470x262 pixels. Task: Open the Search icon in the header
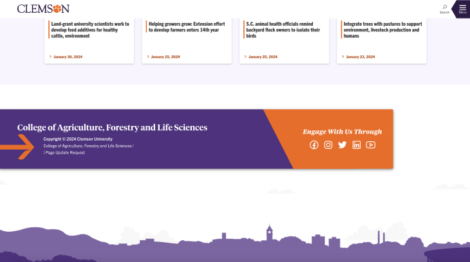[444, 9]
